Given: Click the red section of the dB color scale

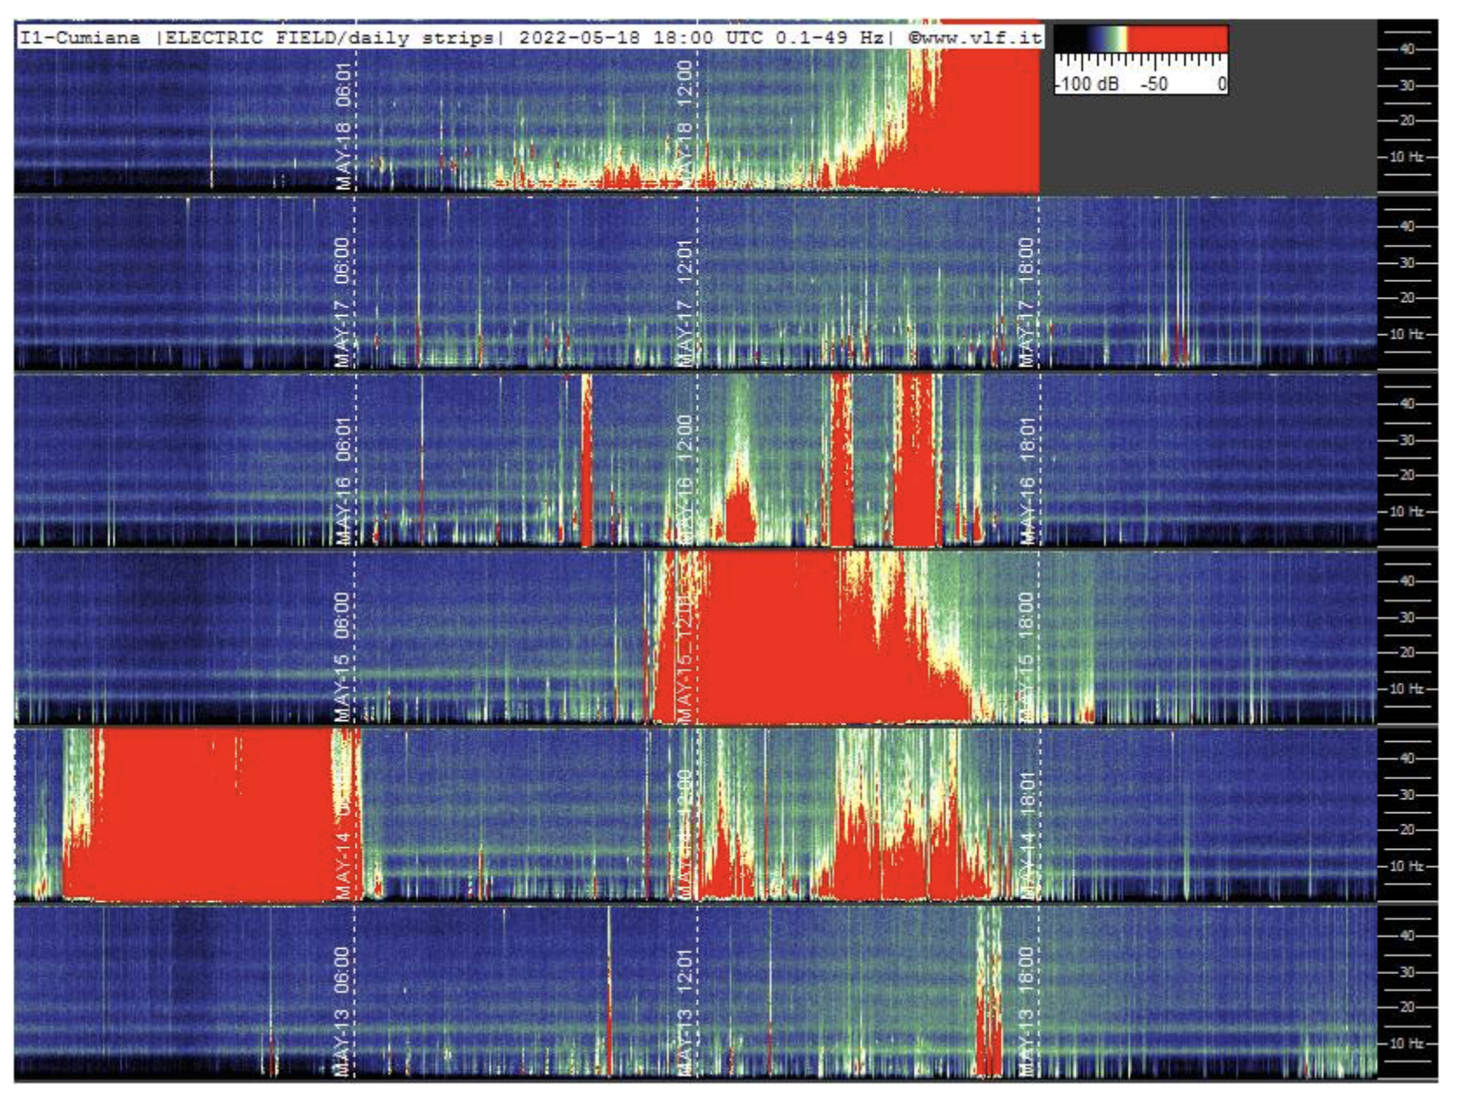Looking at the screenshot, I should click(x=1177, y=38).
